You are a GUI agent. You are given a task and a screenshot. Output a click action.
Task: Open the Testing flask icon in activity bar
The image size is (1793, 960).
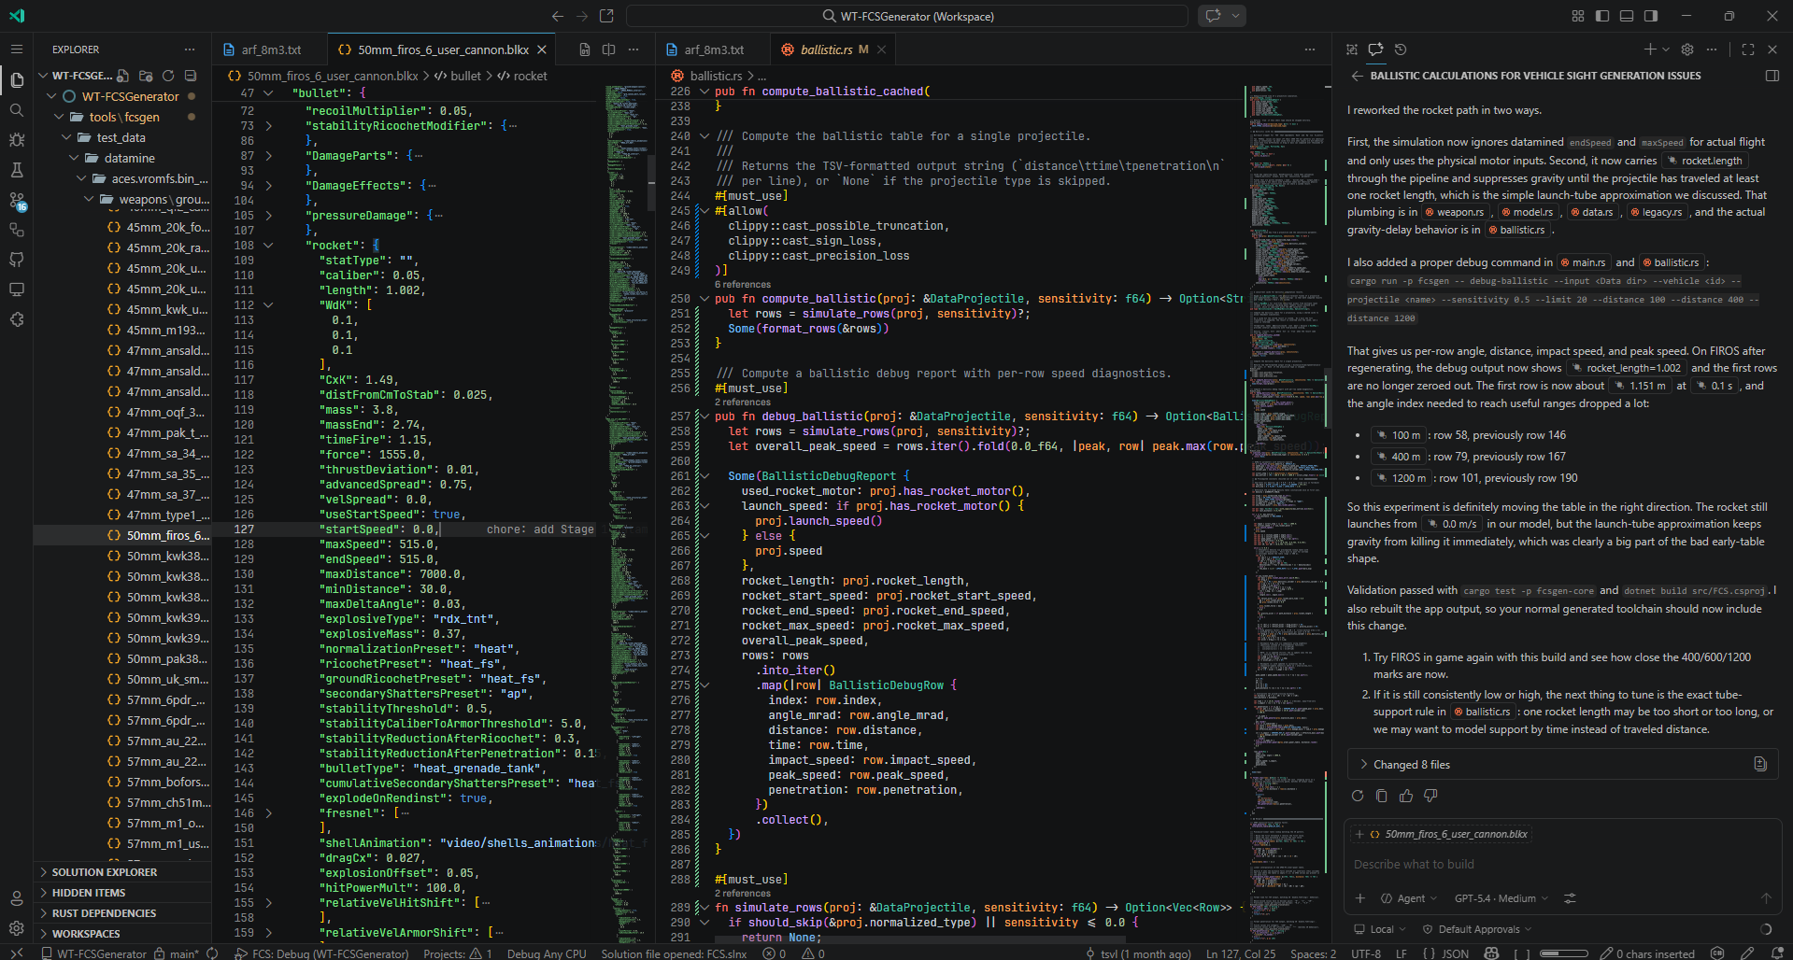(17, 170)
